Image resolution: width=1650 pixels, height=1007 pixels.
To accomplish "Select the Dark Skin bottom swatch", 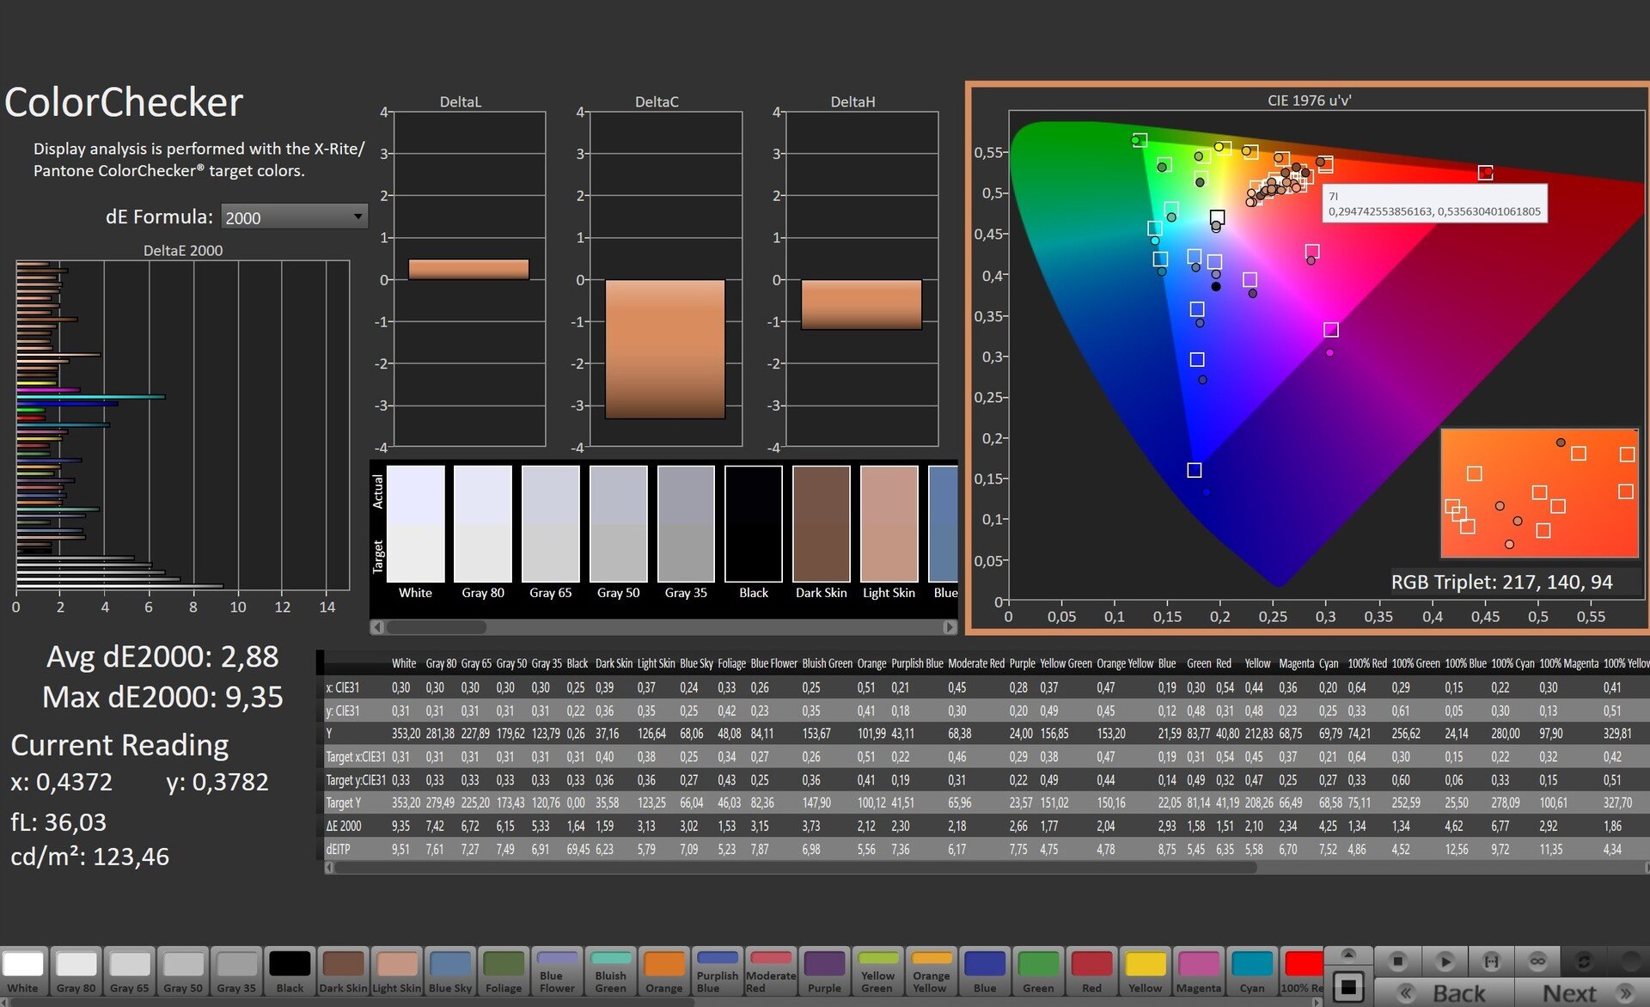I will (343, 971).
